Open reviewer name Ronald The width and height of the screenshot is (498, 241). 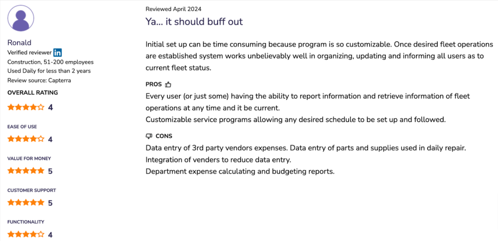[19, 43]
